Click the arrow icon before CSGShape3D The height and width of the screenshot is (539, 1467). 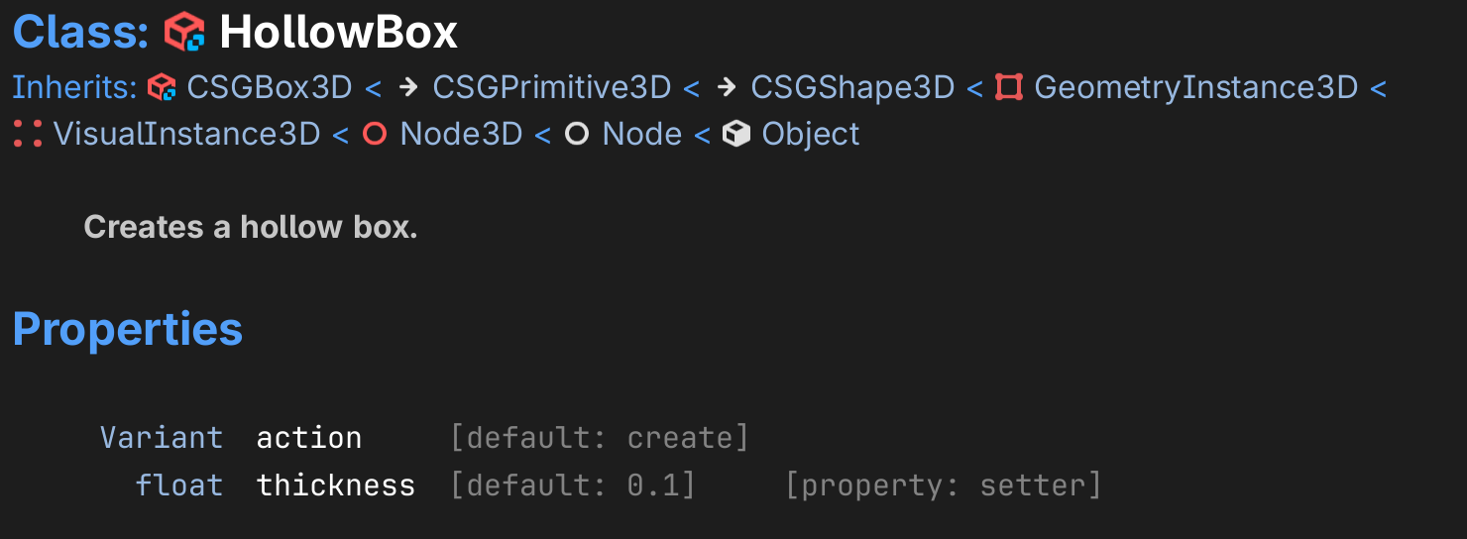[726, 88]
